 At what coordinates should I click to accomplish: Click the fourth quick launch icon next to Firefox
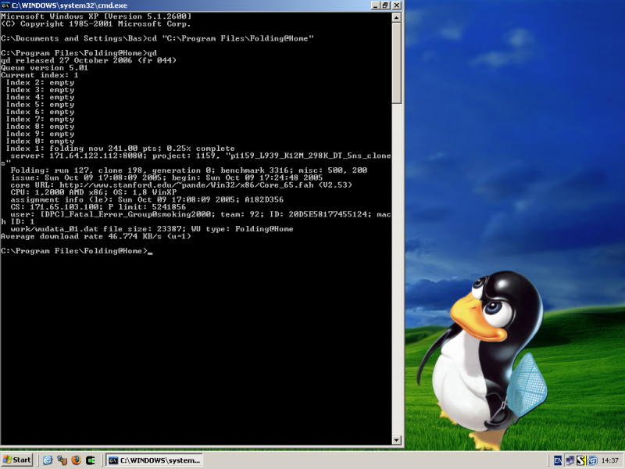click(x=91, y=460)
